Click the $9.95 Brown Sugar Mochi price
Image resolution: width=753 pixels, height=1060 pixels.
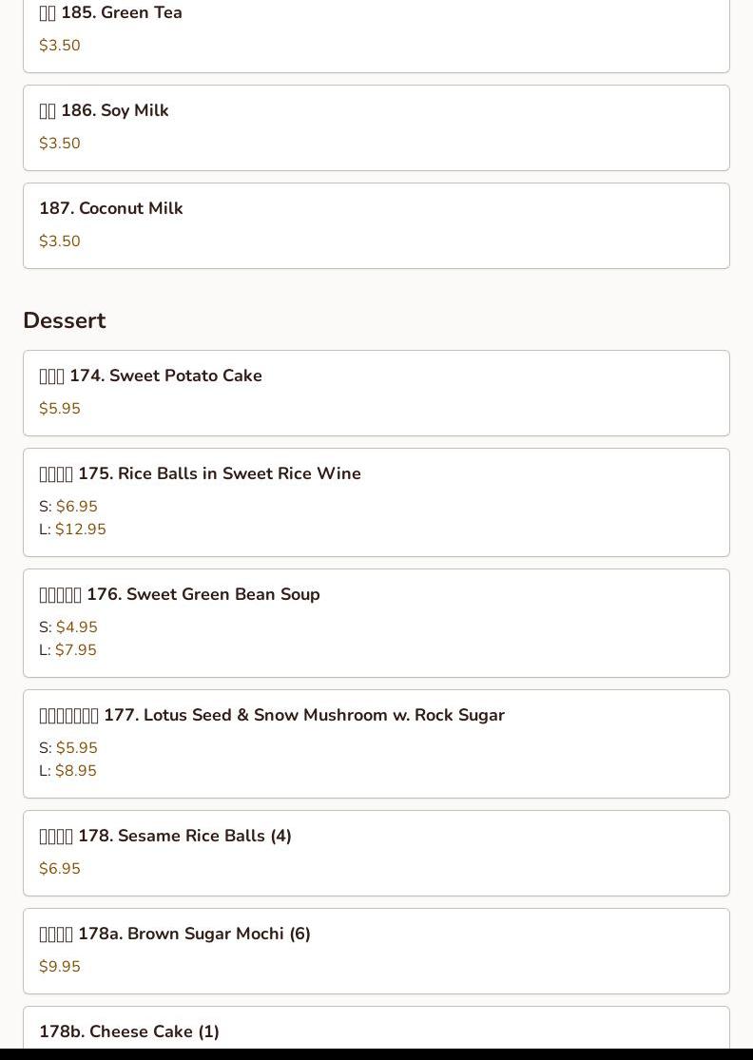[x=60, y=967]
